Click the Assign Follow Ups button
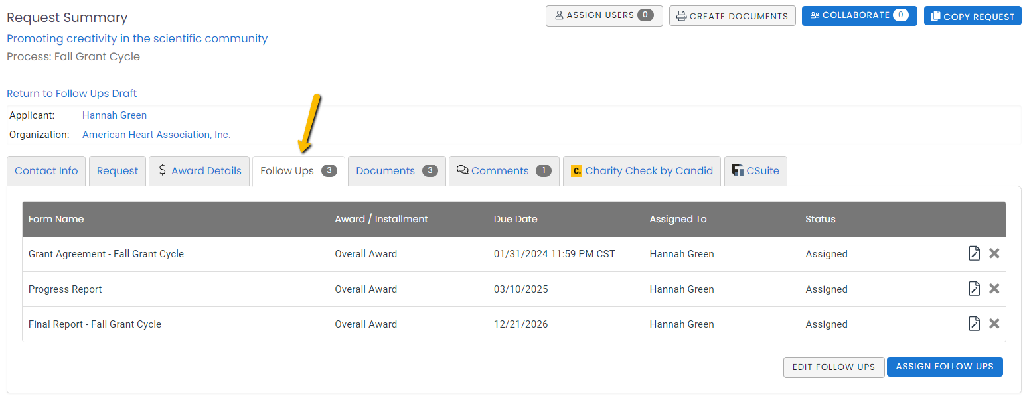 tap(944, 366)
